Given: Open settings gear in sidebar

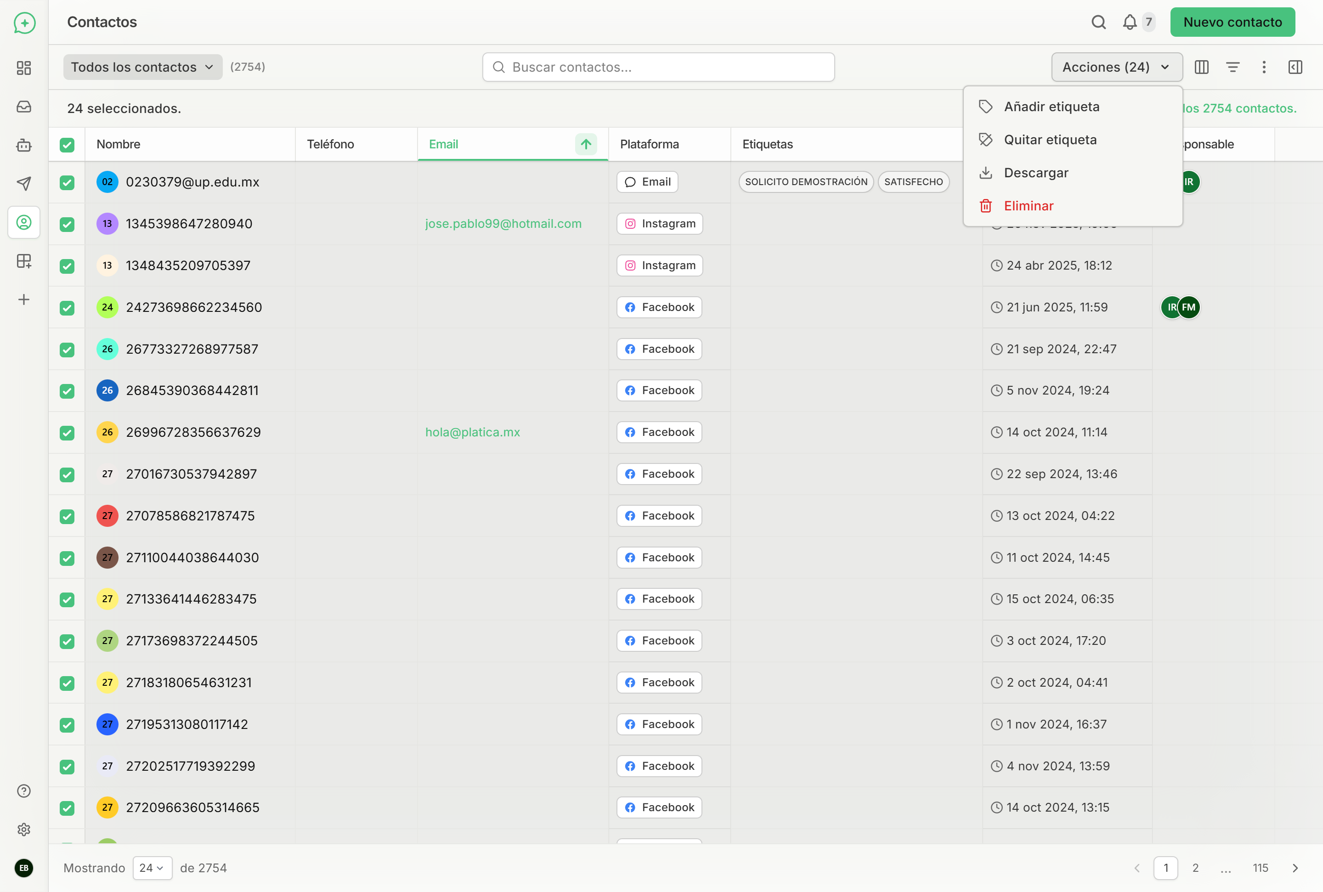Looking at the screenshot, I should (24, 830).
